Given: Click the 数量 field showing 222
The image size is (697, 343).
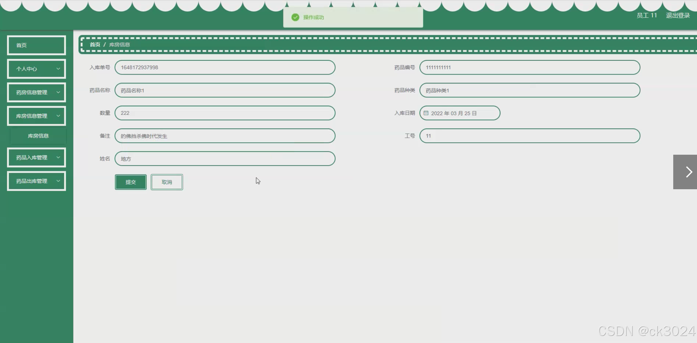Looking at the screenshot, I should tap(225, 113).
